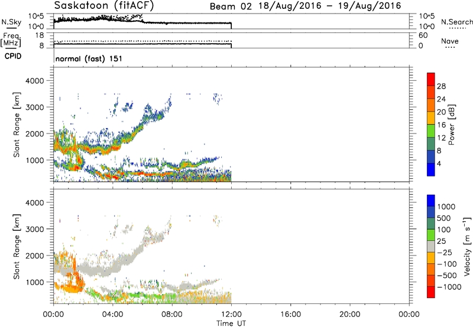The width and height of the screenshot is (473, 327).
Task: Click the dotted line sample under Nave
Action: [450, 48]
